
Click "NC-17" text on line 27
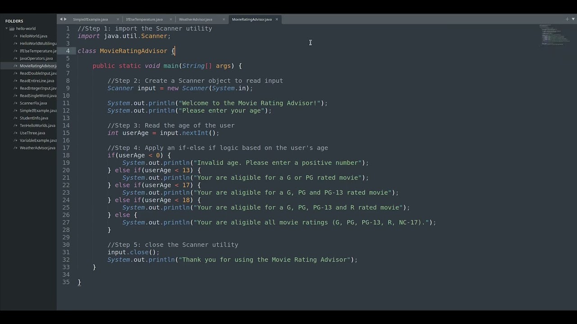point(408,222)
